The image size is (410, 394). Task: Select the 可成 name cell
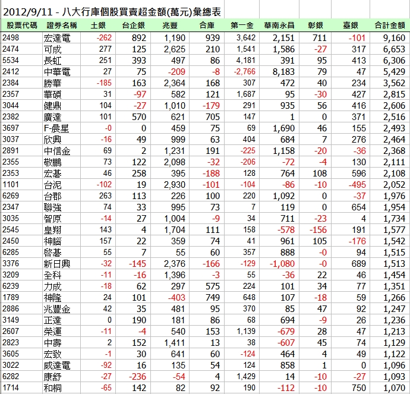(52, 49)
